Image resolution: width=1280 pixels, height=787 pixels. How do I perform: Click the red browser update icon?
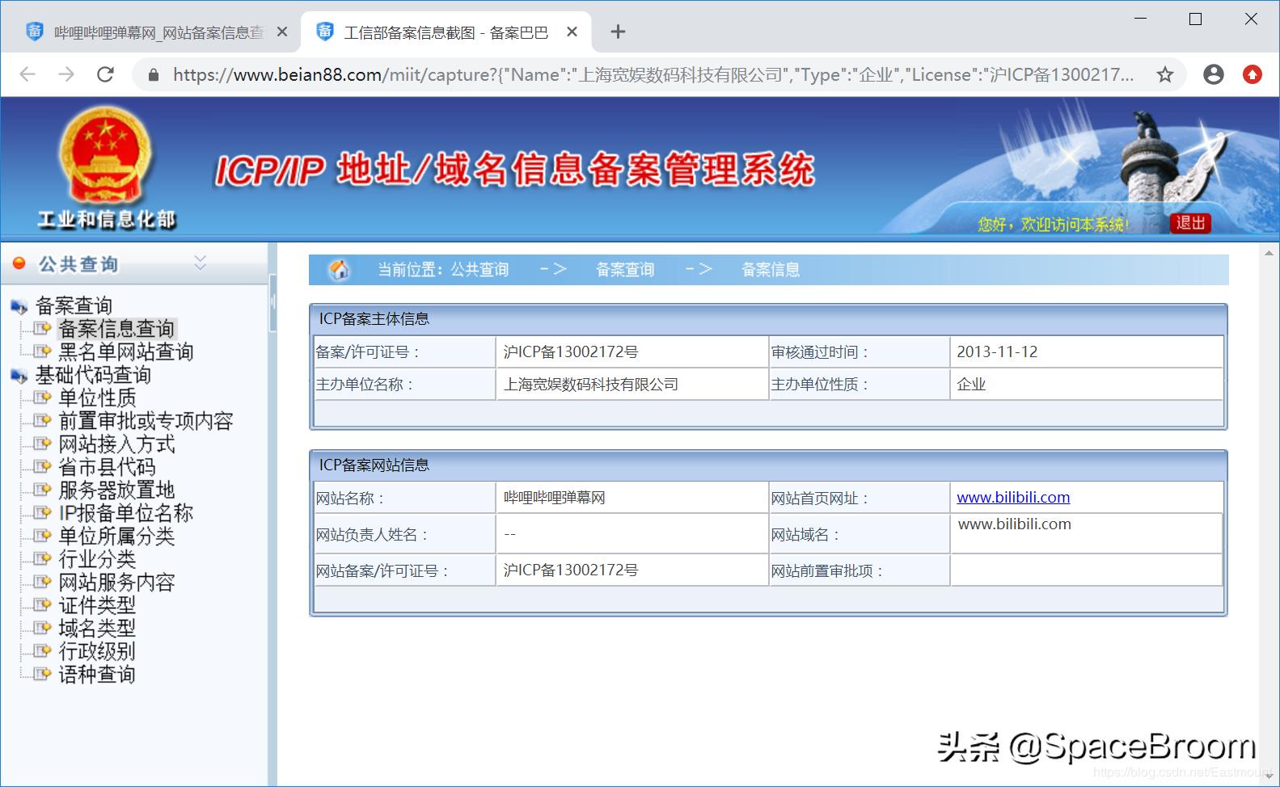point(1252,75)
